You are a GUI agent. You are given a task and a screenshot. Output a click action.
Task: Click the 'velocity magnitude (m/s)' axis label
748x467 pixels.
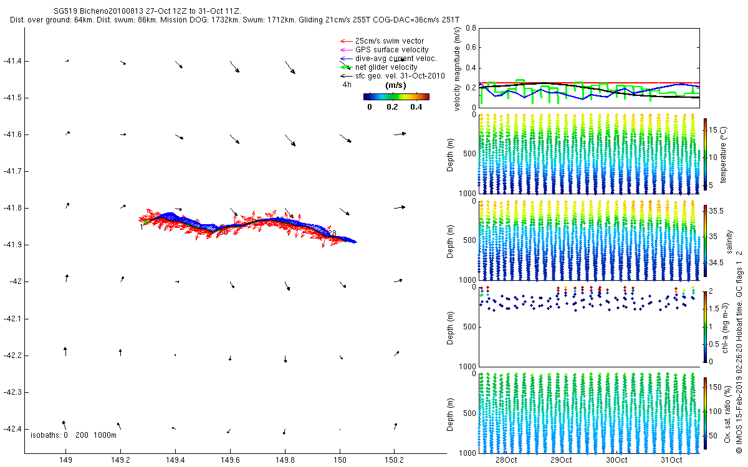pos(458,68)
